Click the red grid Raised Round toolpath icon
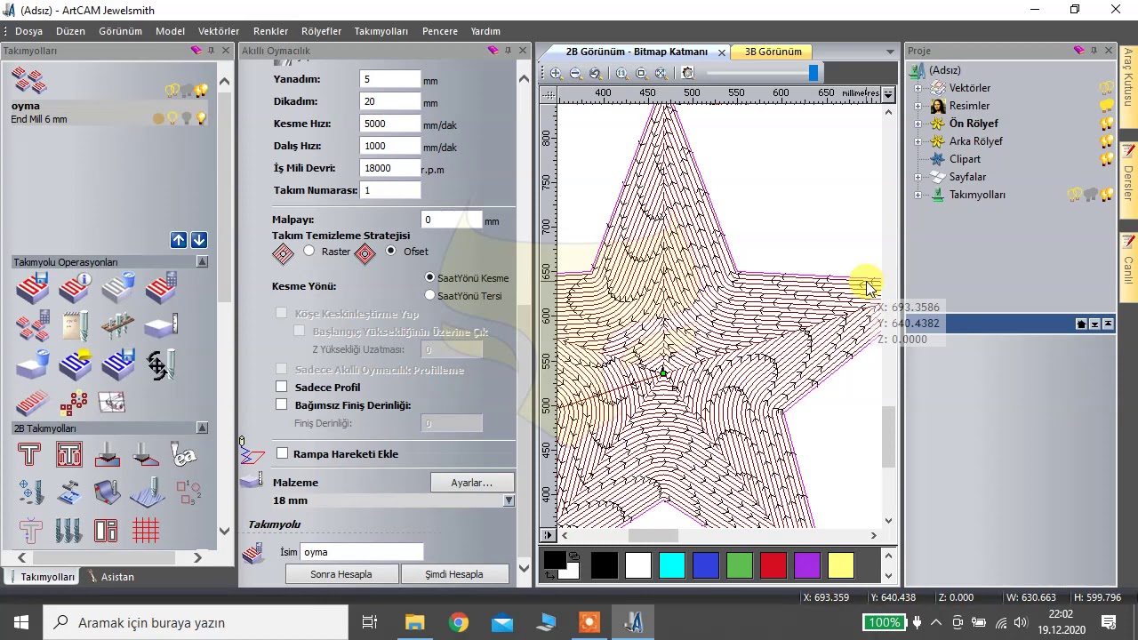 coord(146,531)
